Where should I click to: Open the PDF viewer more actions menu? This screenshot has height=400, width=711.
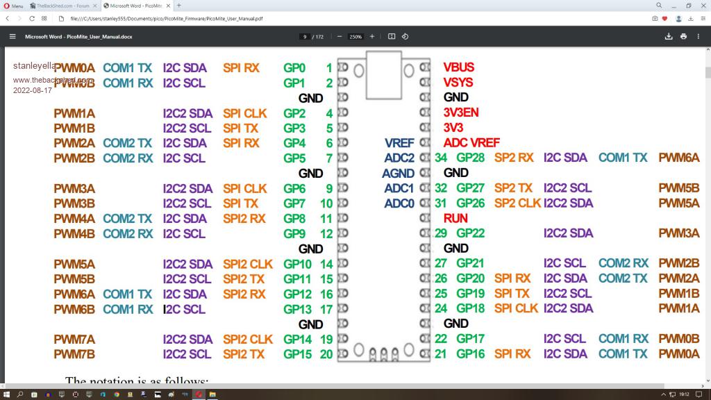tap(699, 36)
